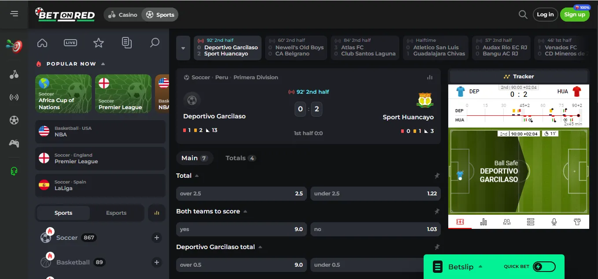Select the Totals market tab

click(x=240, y=158)
